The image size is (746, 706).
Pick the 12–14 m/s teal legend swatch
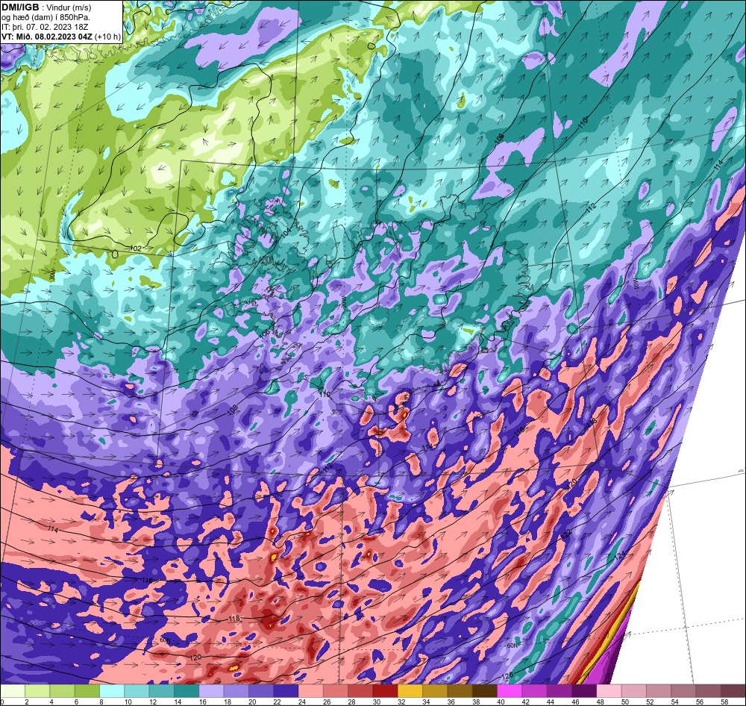(x=162, y=690)
